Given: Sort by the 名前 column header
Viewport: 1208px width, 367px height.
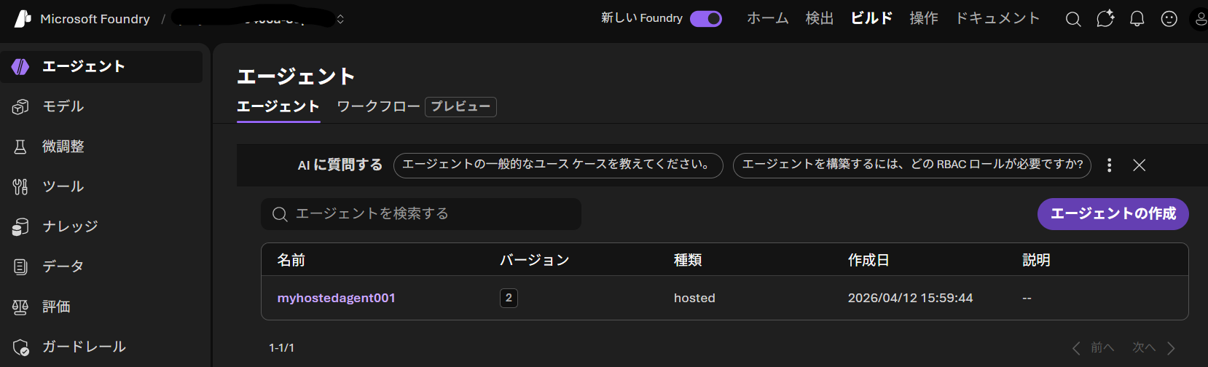Looking at the screenshot, I should 291,260.
